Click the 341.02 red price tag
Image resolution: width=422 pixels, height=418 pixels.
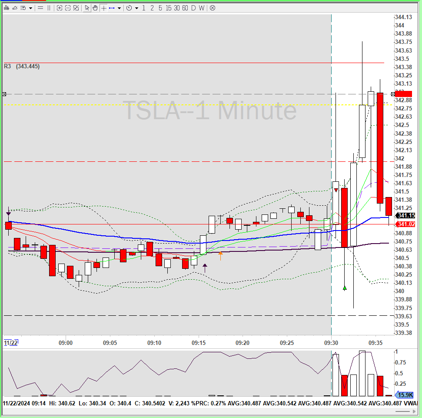[x=405, y=224]
